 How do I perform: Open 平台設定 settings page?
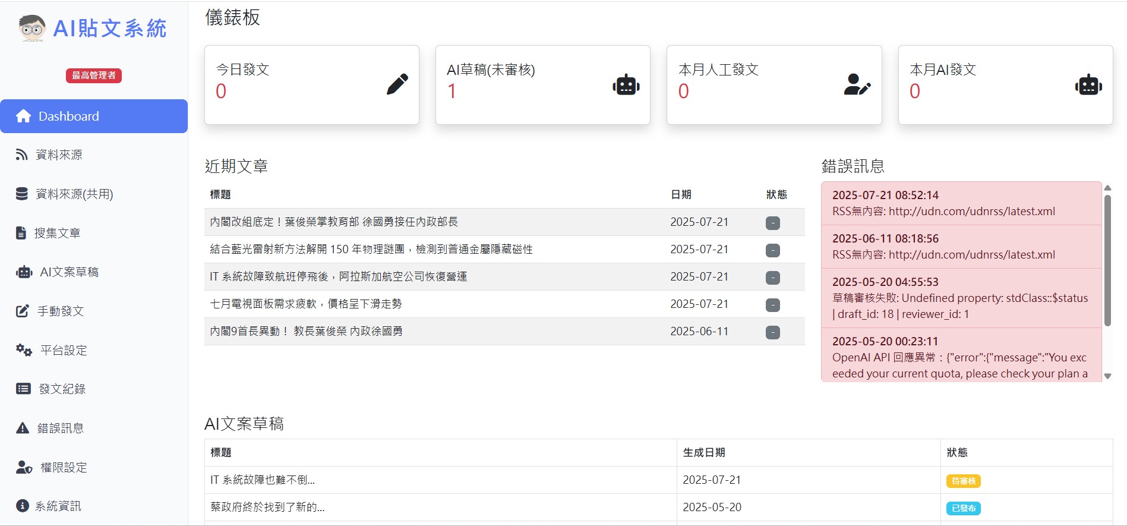coord(94,350)
